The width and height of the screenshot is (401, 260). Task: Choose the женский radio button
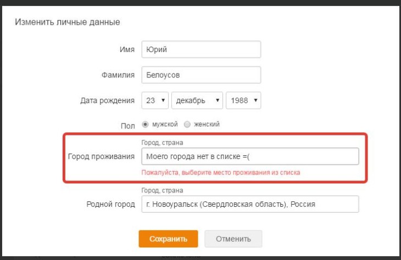[187, 125]
